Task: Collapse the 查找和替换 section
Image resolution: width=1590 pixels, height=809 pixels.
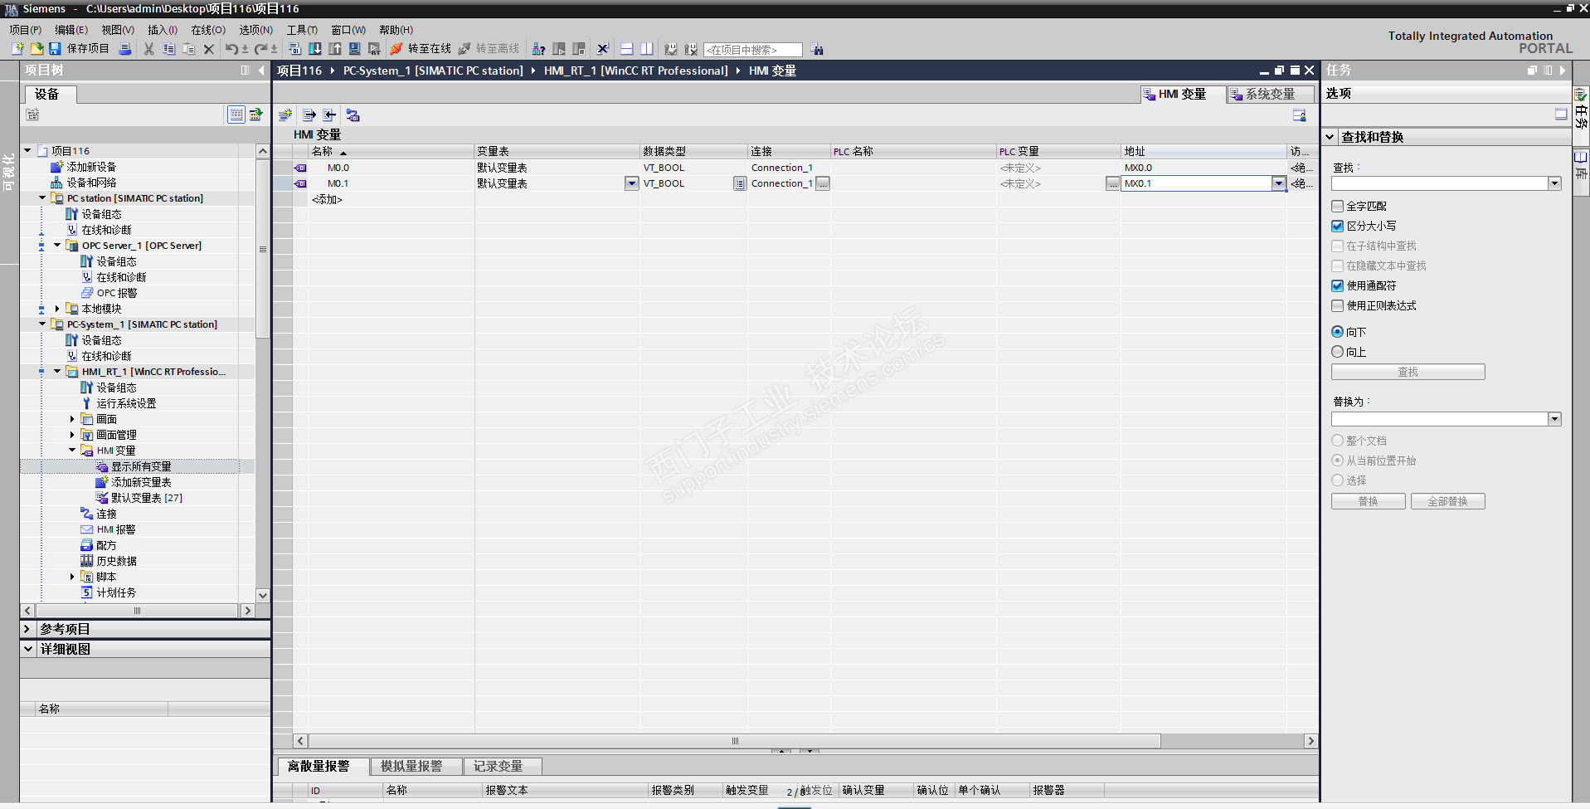Action: pyautogui.click(x=1330, y=137)
